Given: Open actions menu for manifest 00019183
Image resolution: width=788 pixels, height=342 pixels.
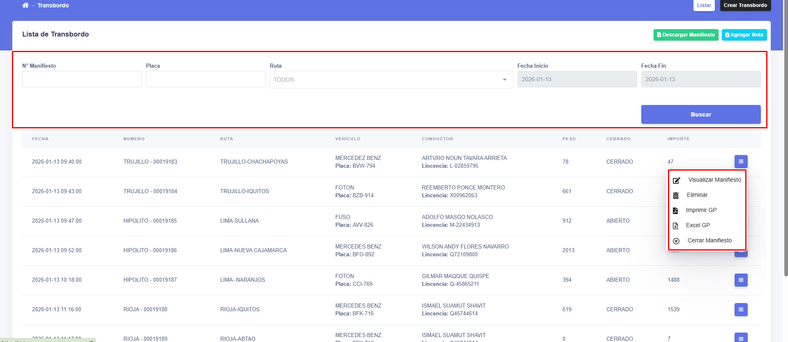Looking at the screenshot, I should coord(741,162).
